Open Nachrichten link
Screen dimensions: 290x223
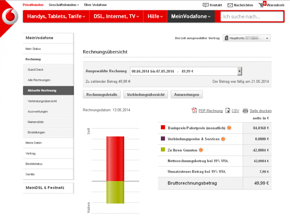pyautogui.click(x=243, y=5)
